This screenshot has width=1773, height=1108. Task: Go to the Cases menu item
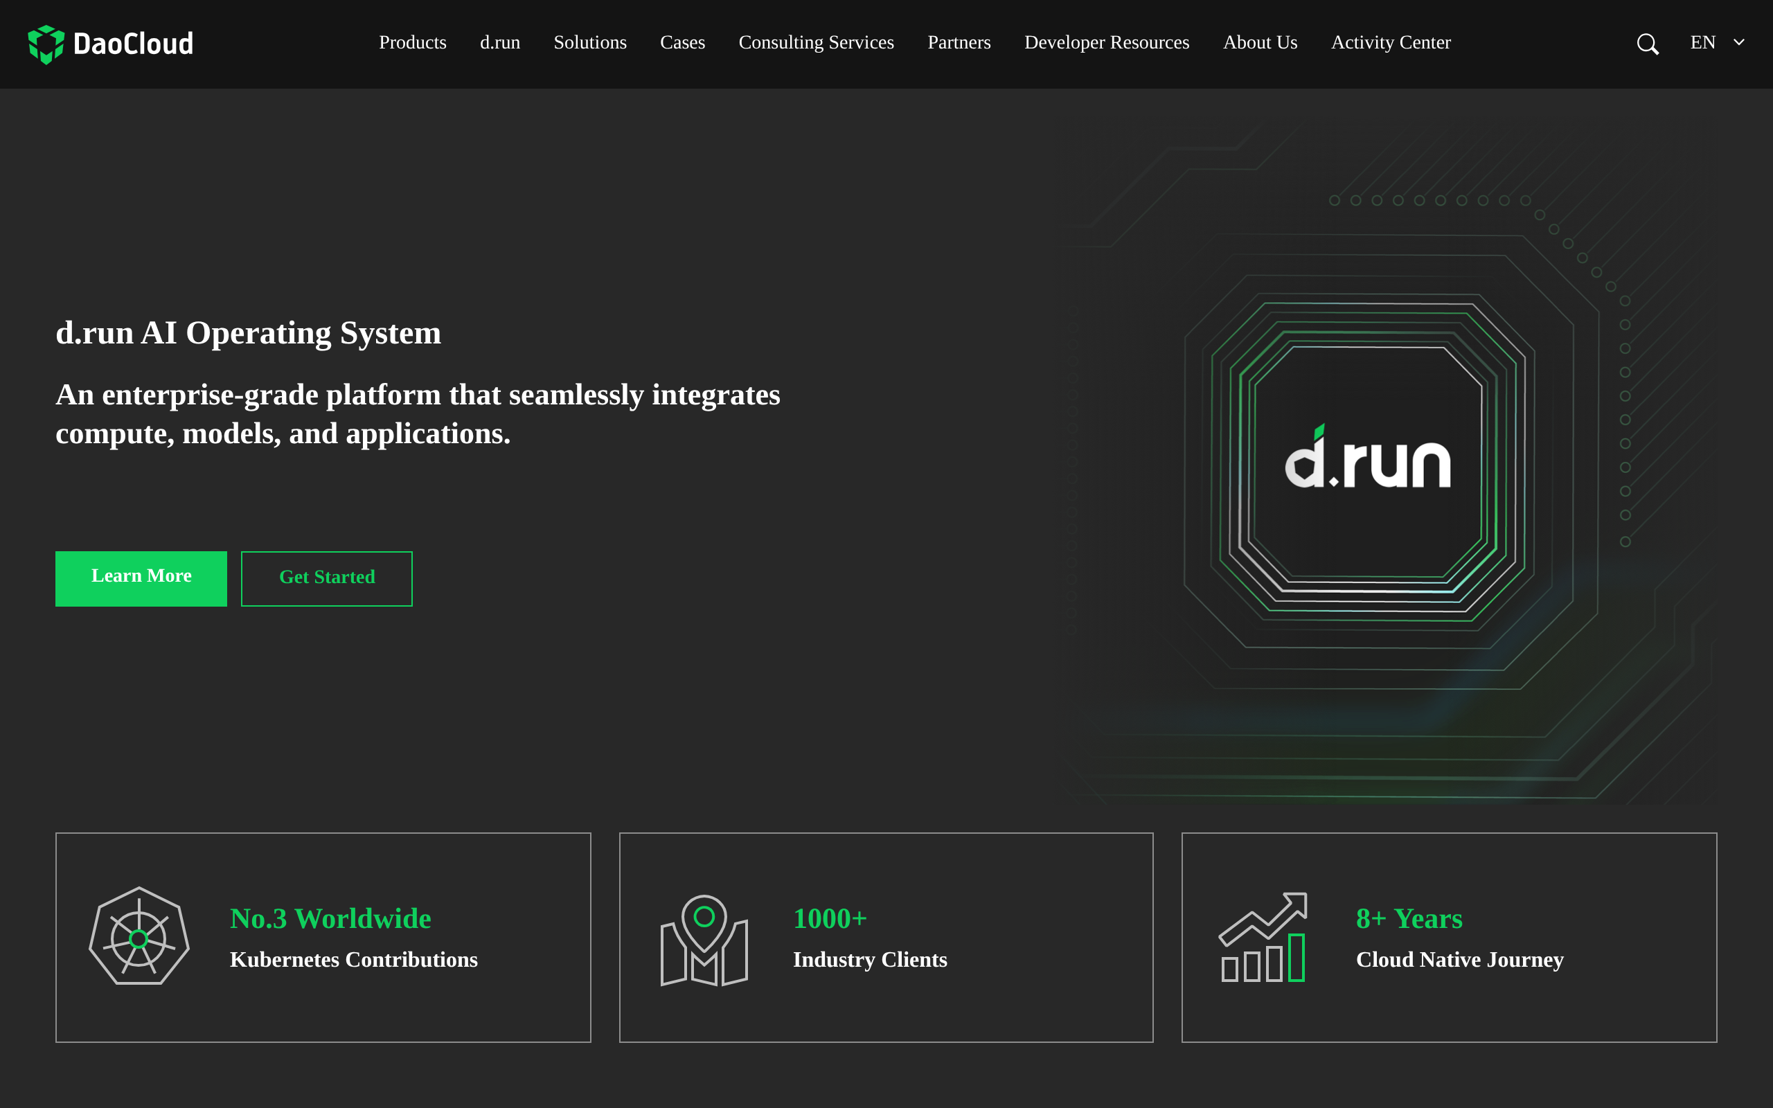[682, 42]
